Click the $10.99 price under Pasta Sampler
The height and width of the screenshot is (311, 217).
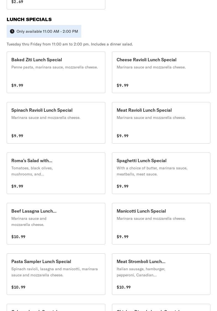click(18, 287)
